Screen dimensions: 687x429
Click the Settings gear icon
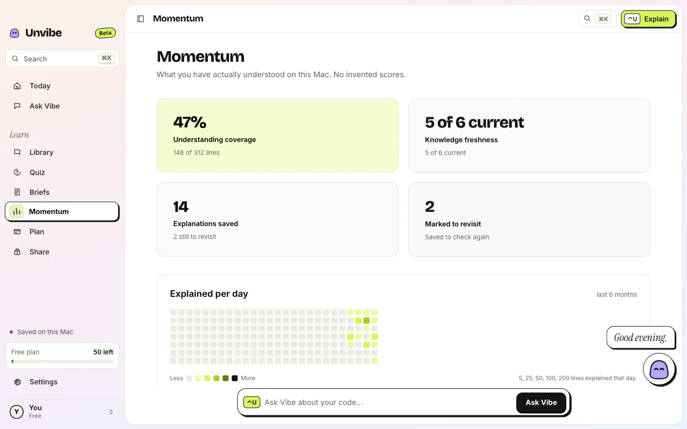pyautogui.click(x=18, y=382)
